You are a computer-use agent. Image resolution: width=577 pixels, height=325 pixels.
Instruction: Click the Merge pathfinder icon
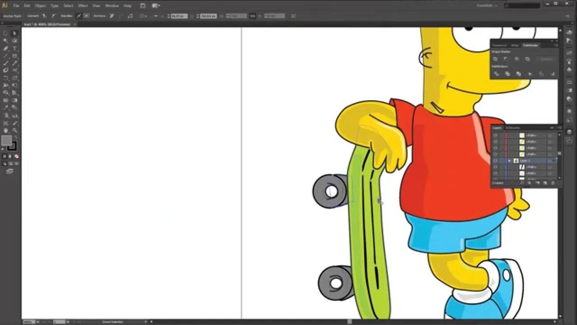[x=519, y=74]
